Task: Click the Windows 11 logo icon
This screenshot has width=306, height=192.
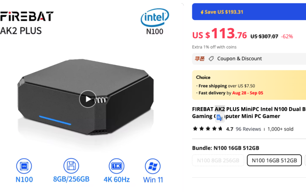Action: (x=153, y=166)
